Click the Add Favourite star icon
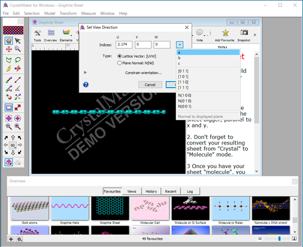 (225, 33)
